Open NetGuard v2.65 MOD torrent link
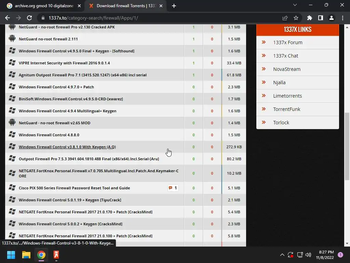 click(x=54, y=123)
